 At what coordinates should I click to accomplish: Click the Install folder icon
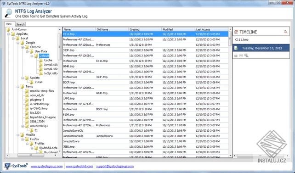[31, 82]
